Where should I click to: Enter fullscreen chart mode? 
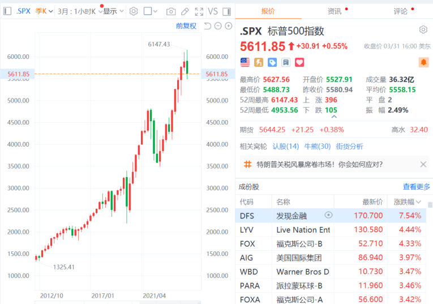click(199, 11)
